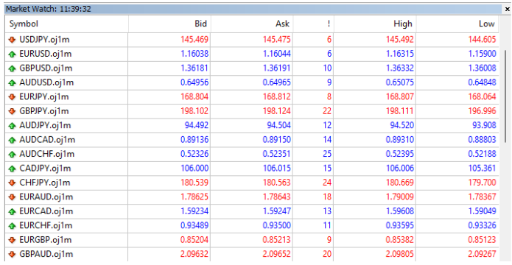Select the AUDUSD.oj1m symbol name

46,83
